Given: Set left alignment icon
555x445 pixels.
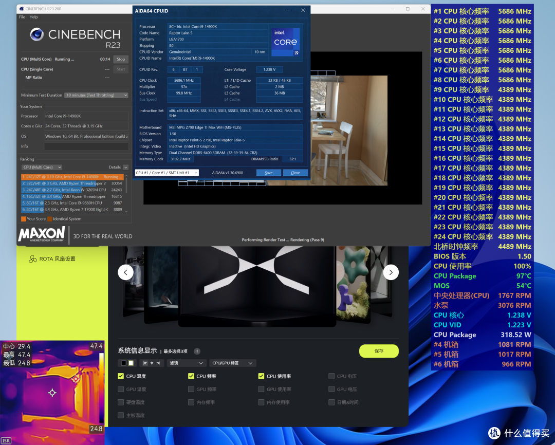Looking at the screenshot, I should [x=145, y=363].
